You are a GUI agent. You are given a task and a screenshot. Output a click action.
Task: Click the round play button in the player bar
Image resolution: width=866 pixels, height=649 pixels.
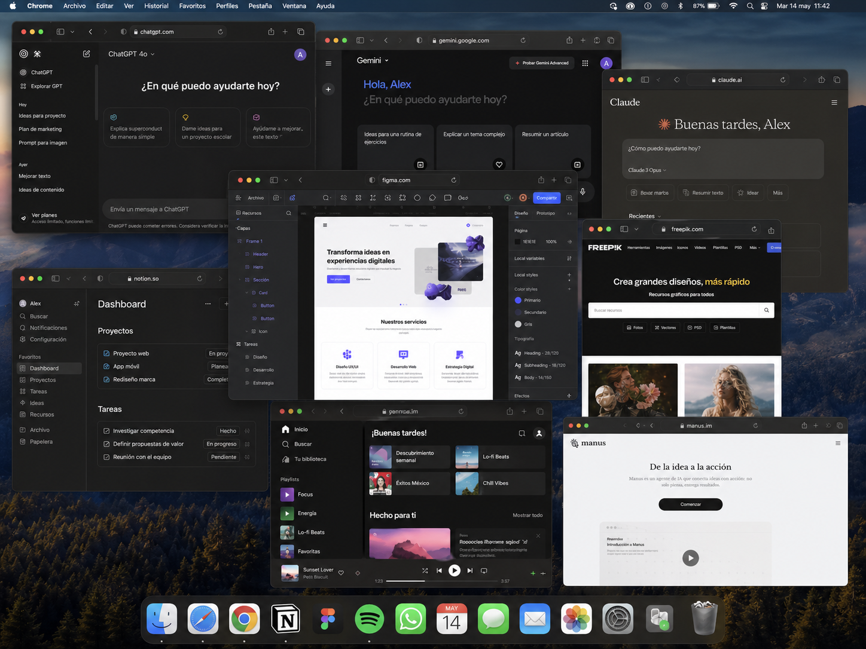click(x=455, y=571)
